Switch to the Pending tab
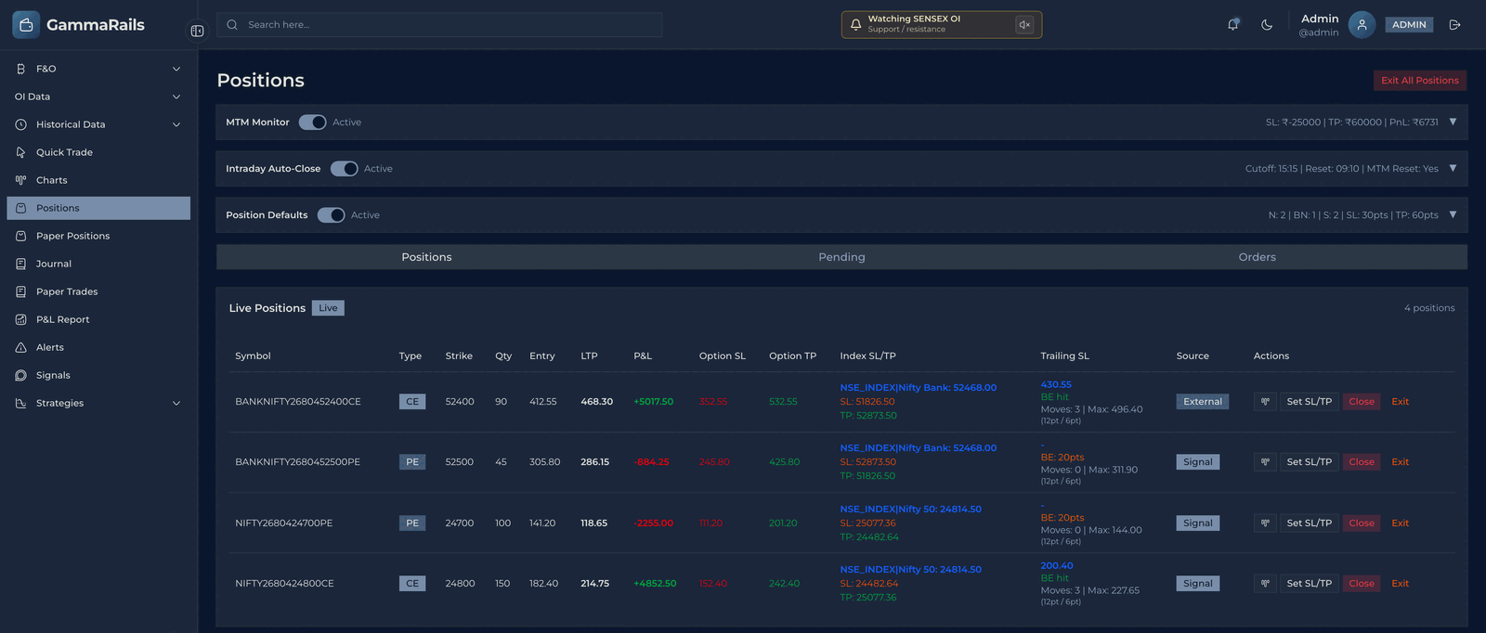The height and width of the screenshot is (633, 1486). [841, 257]
